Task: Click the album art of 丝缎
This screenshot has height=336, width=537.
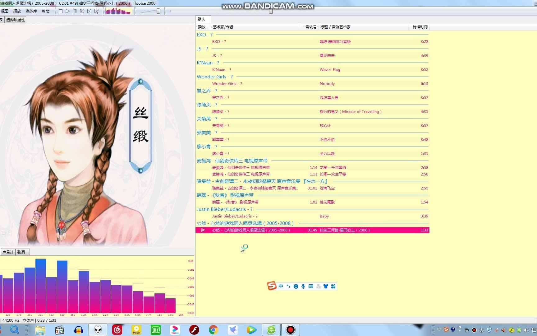Action: click(97, 135)
